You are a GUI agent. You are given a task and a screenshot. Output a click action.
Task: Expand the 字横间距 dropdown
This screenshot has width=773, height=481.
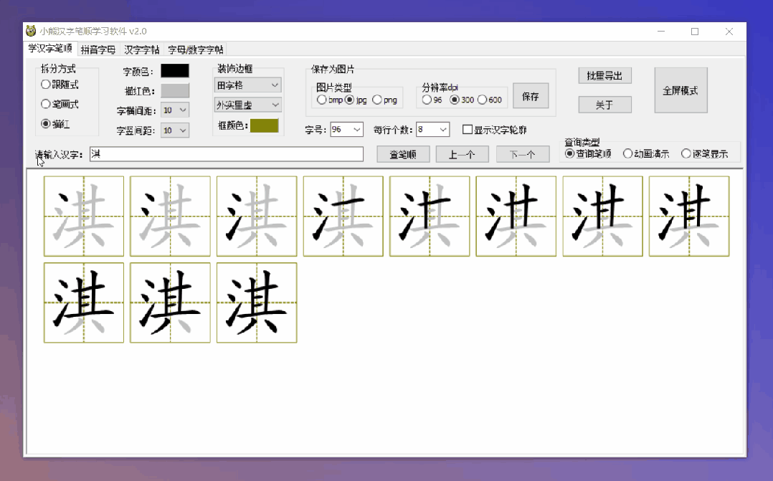[174, 110]
